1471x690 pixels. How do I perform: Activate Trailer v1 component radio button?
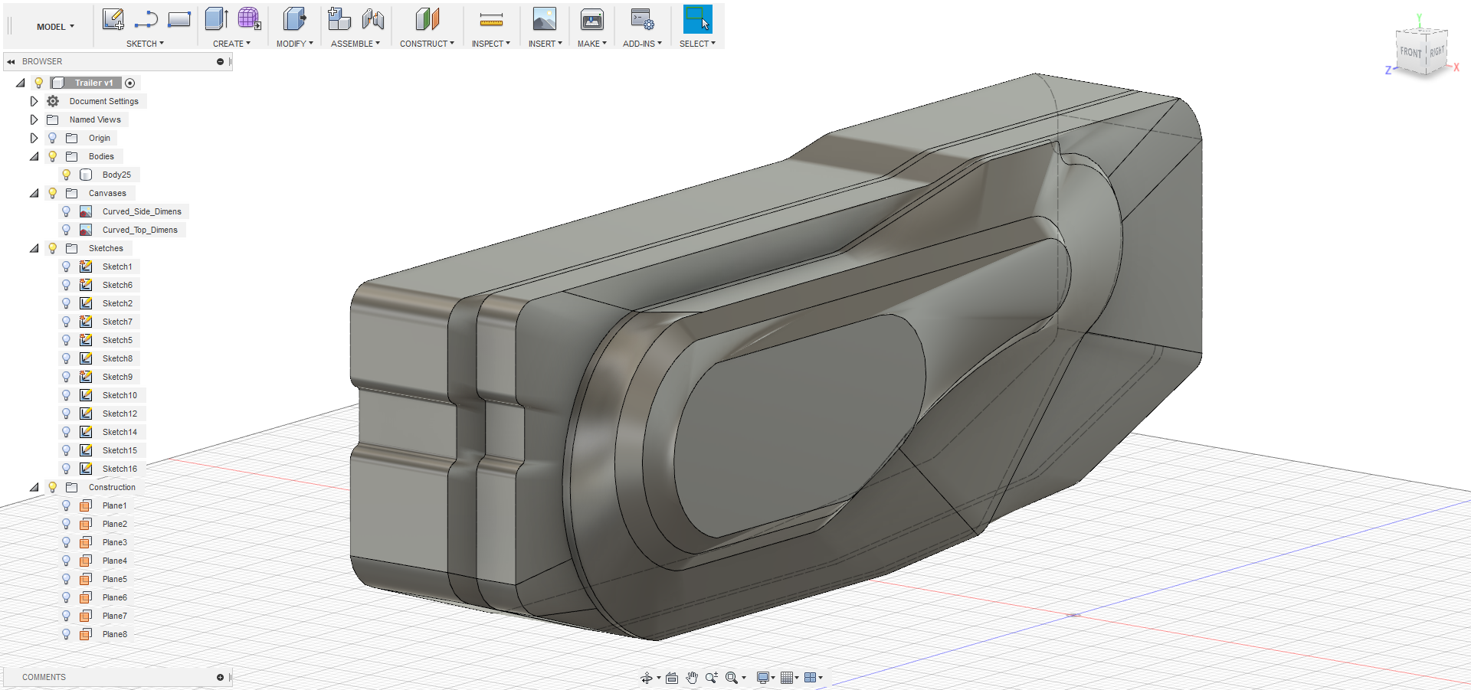point(130,83)
